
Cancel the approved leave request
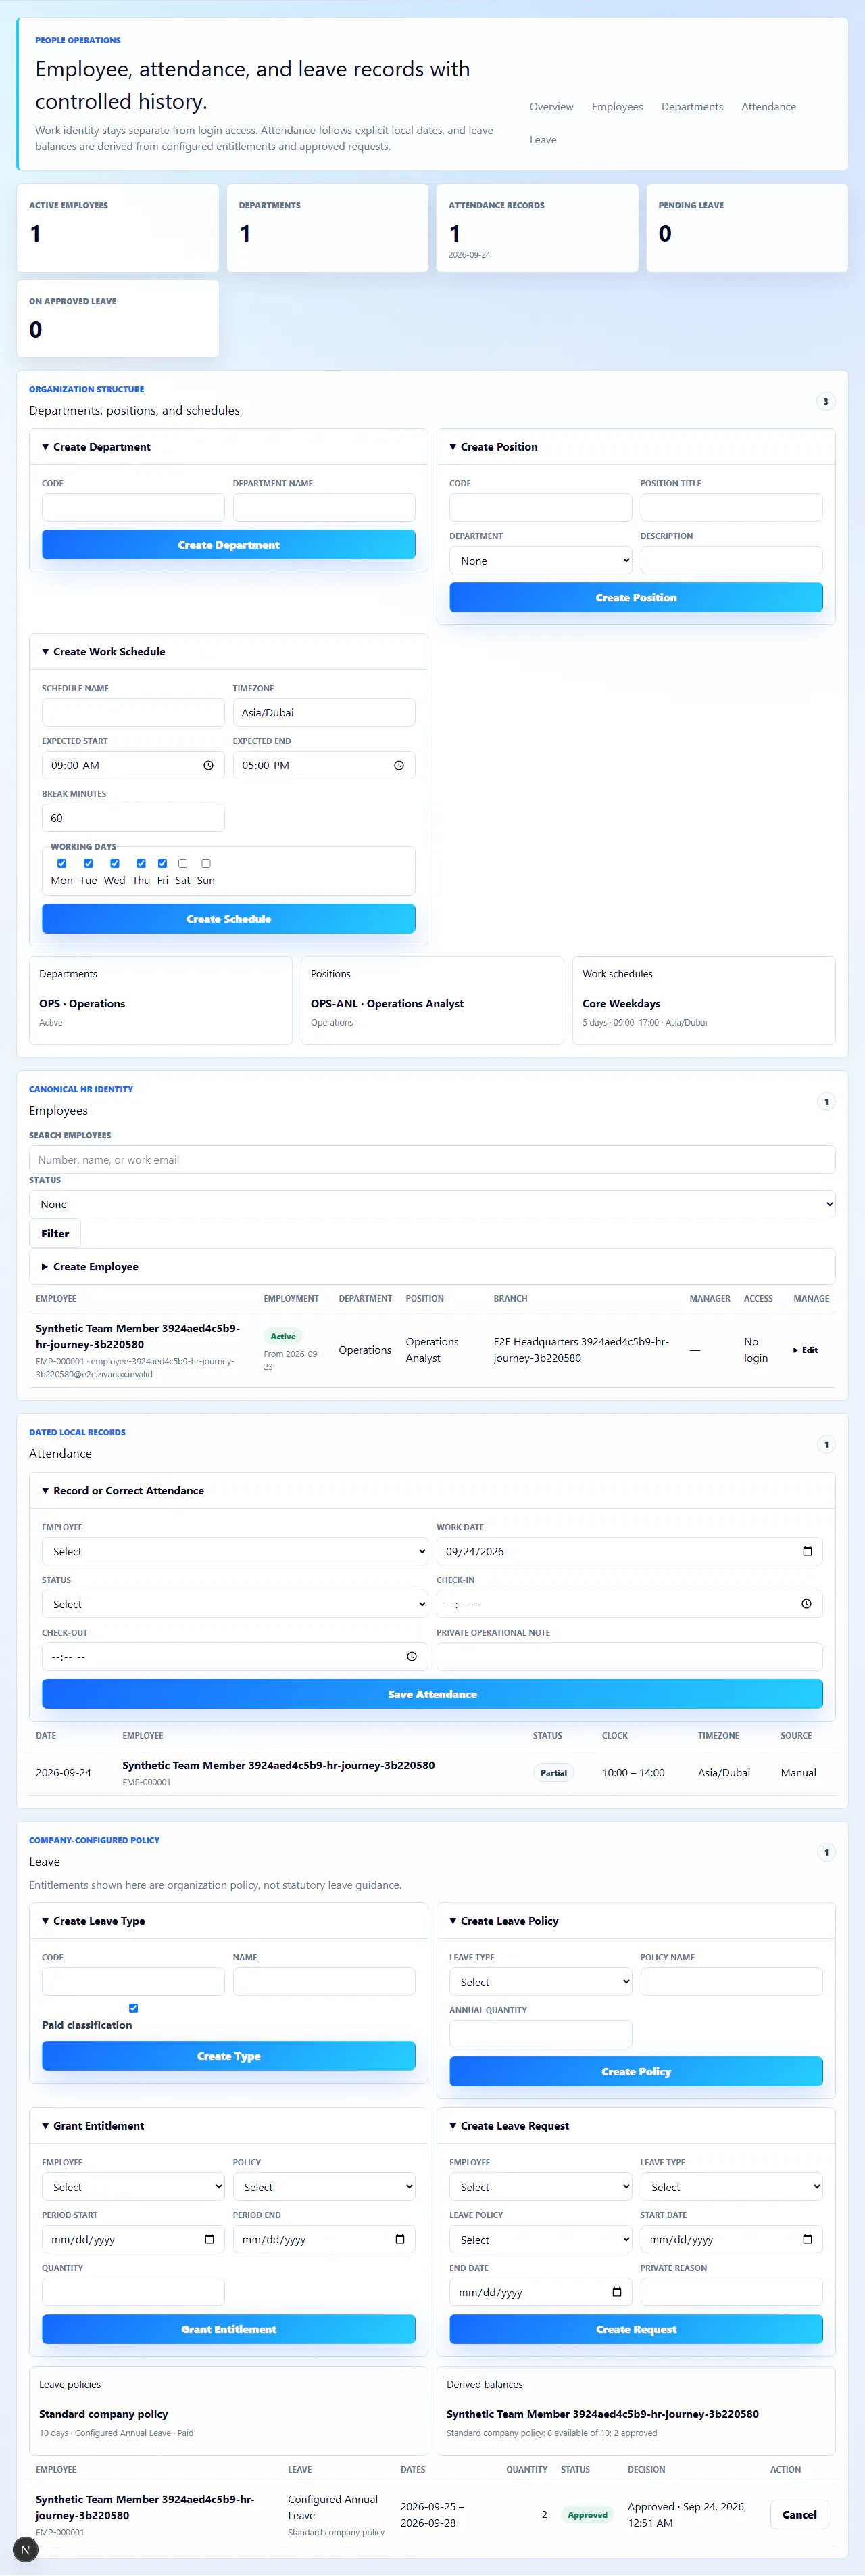click(799, 2514)
